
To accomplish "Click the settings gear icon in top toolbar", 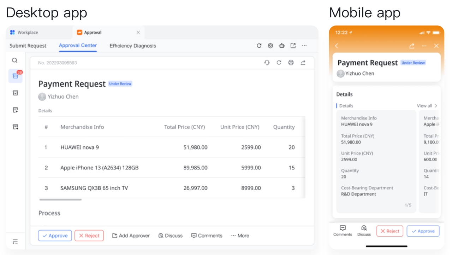I will [270, 46].
